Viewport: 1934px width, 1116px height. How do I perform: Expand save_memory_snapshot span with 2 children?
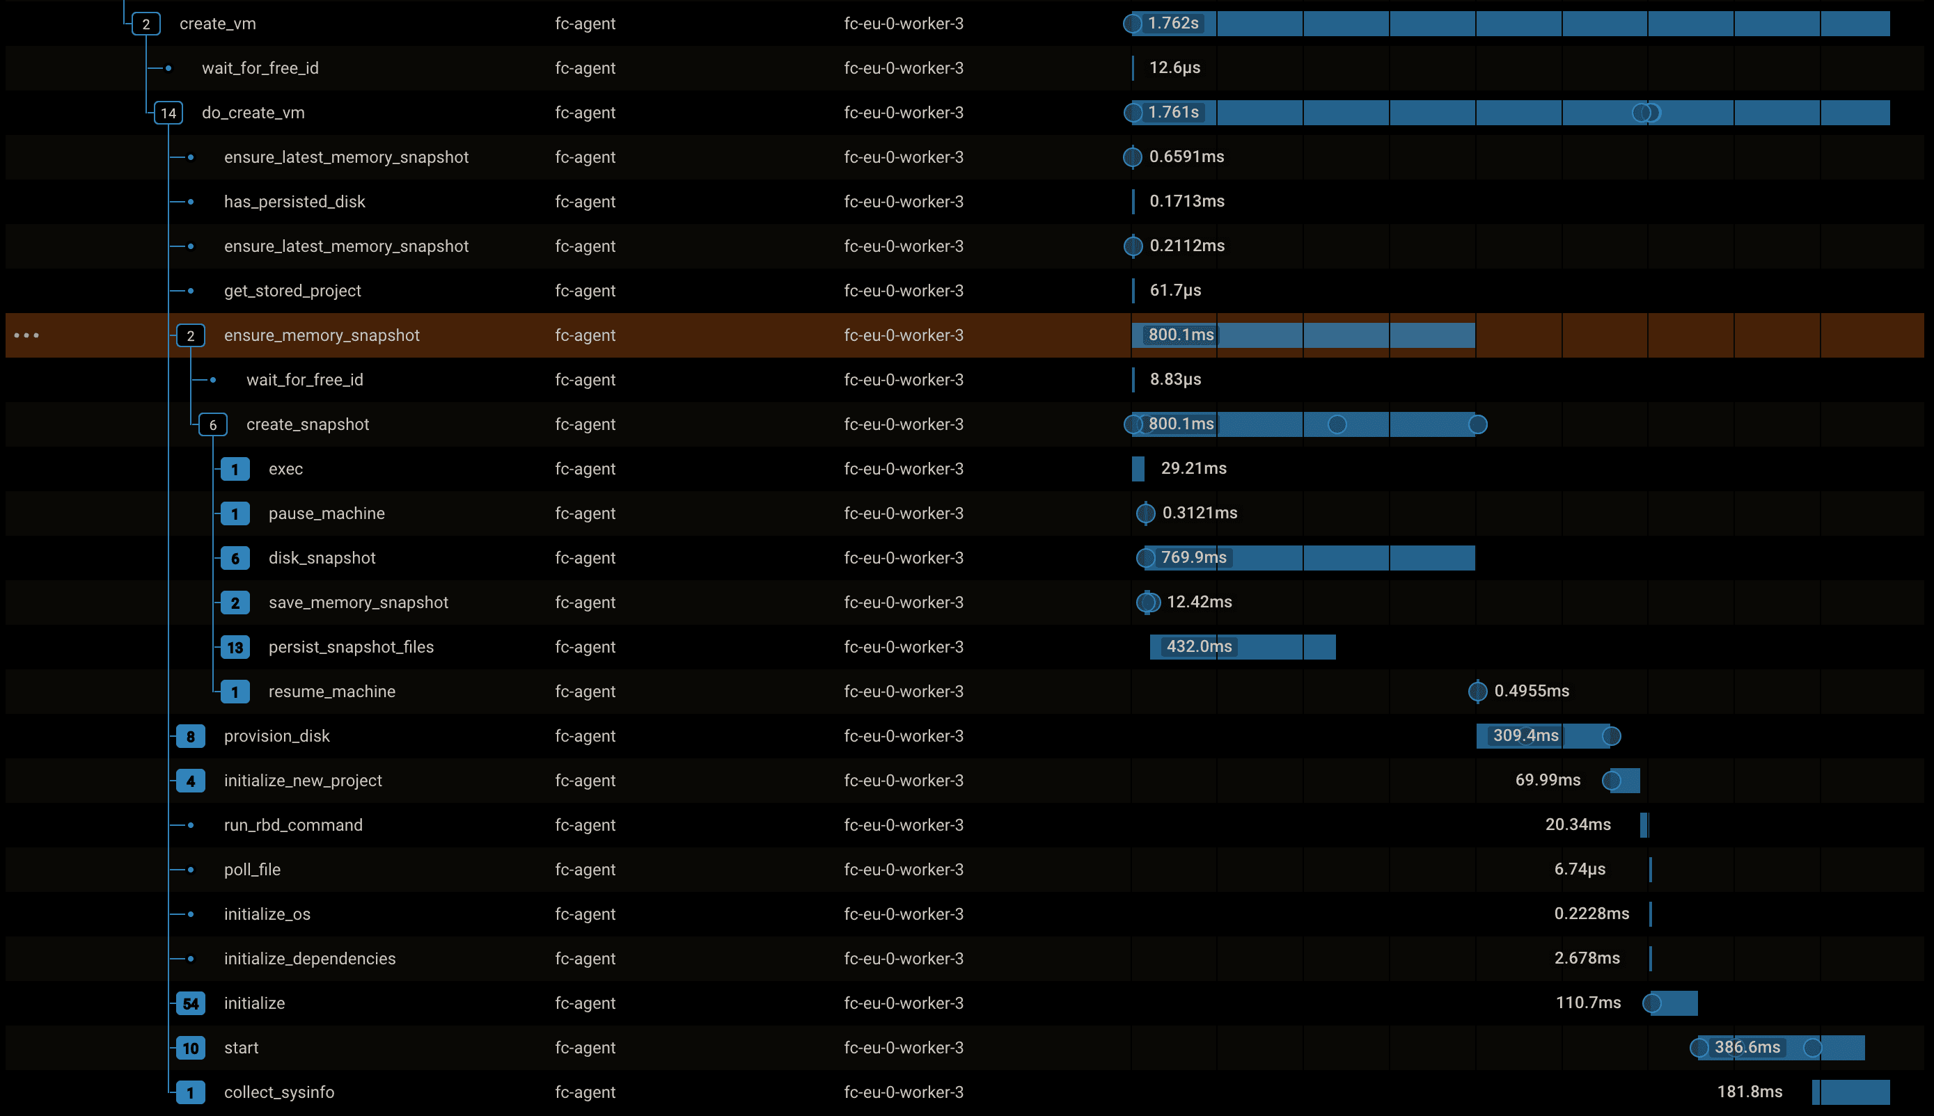tap(235, 603)
